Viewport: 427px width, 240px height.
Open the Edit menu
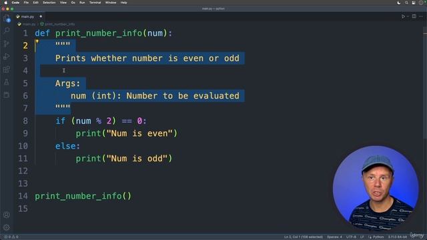pos(35,3)
